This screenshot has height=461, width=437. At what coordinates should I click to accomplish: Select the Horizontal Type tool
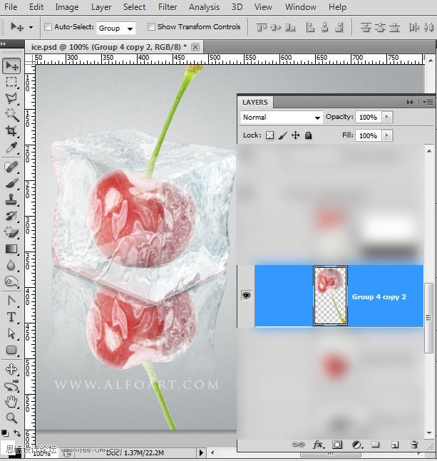pos(11,317)
